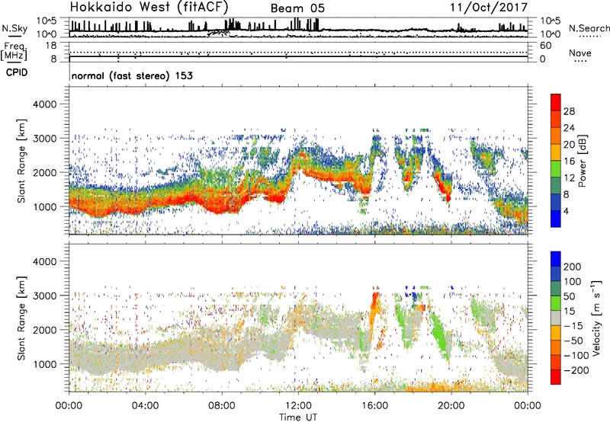Select the 'Beam 05' label
610x422 pixels.
pyautogui.click(x=297, y=8)
